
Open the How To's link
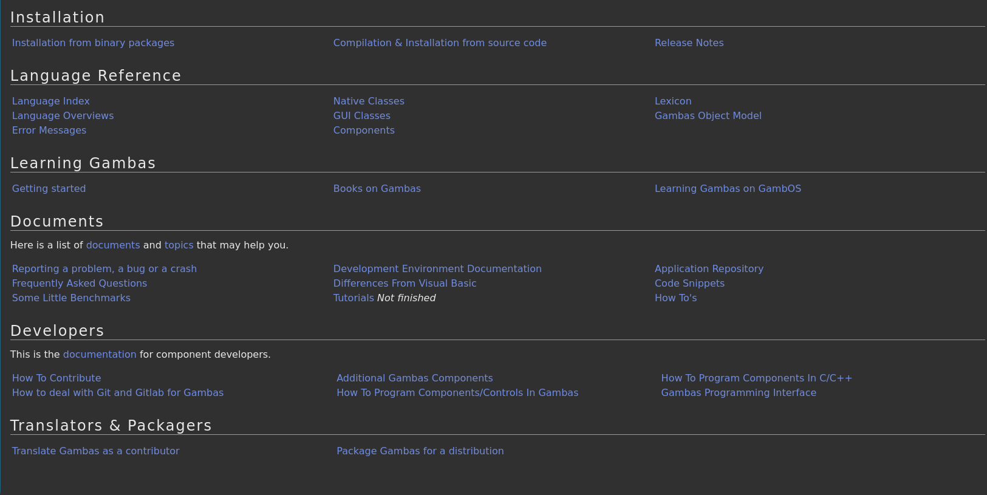[x=675, y=298]
